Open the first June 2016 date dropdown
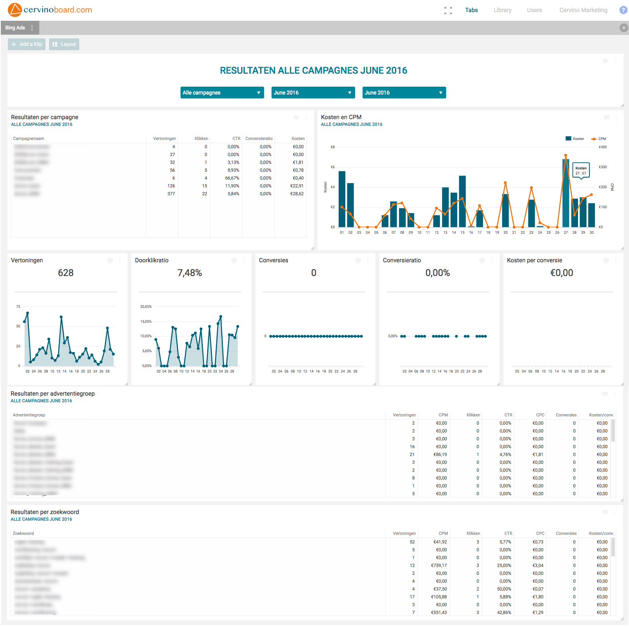 [x=313, y=93]
